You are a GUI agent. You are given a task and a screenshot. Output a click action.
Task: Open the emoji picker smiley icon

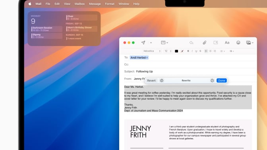click(x=238, y=42)
